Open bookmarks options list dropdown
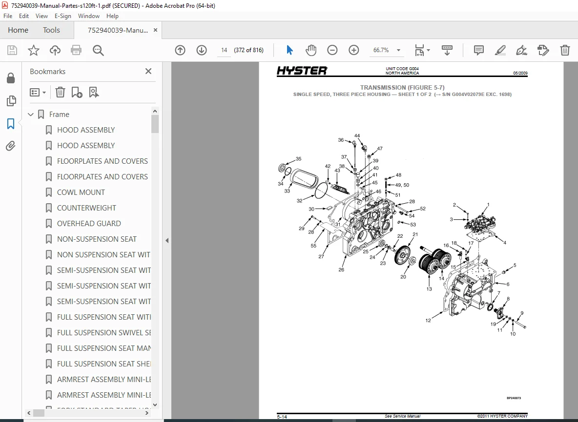Viewport: 578px width, 422px height. [38, 93]
